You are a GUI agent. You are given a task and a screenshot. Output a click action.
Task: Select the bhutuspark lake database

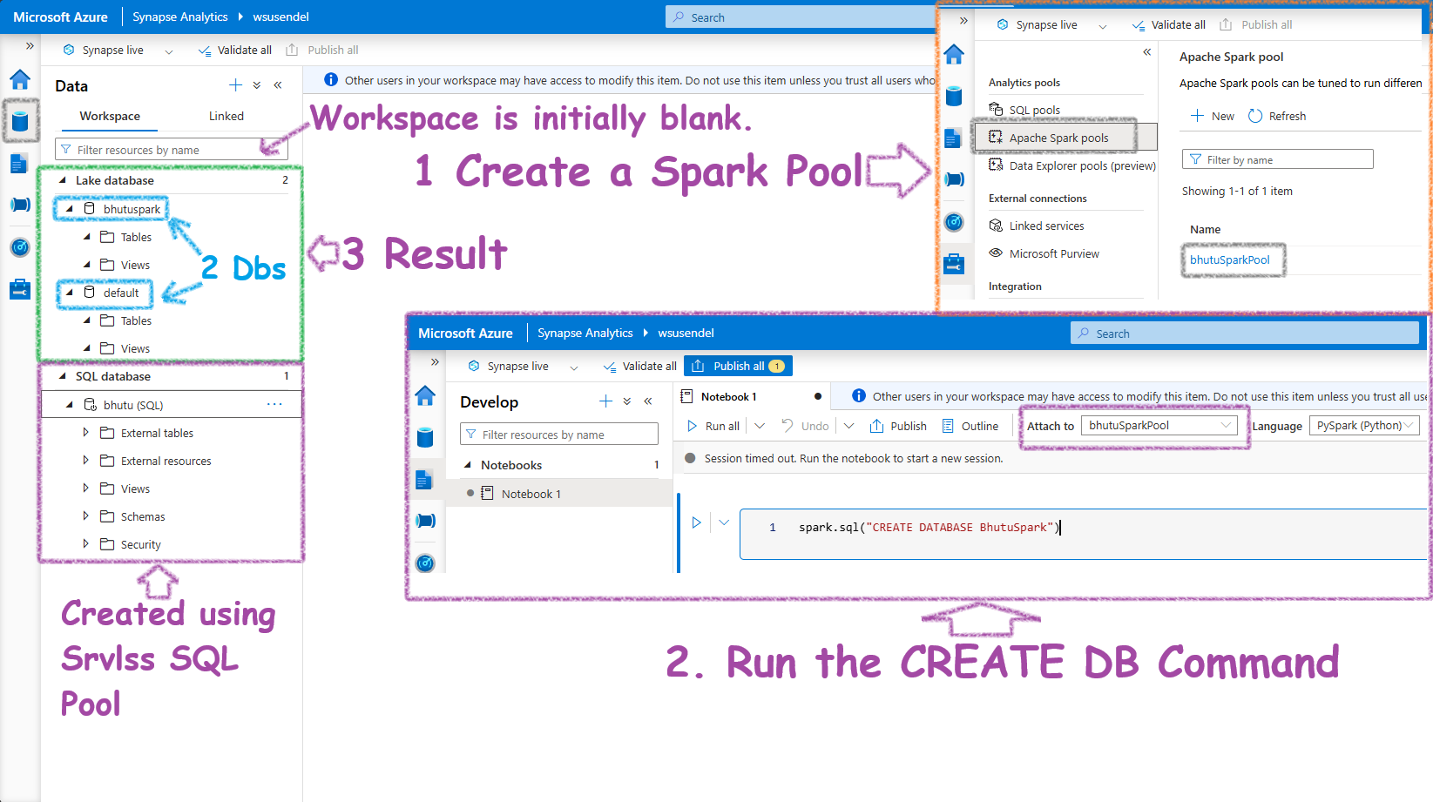tap(132, 209)
